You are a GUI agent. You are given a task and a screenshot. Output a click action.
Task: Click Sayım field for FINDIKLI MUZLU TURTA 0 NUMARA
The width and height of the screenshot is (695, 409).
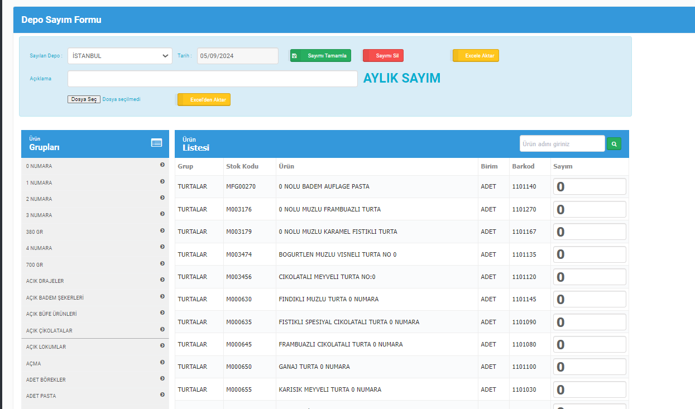point(589,299)
